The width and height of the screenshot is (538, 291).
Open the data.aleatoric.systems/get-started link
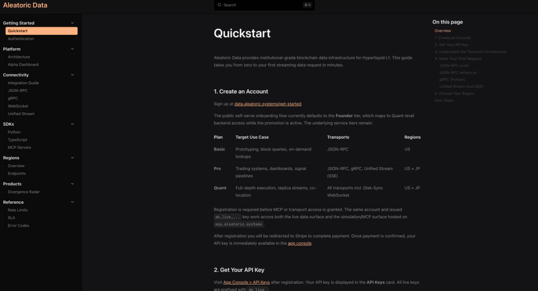(268, 104)
